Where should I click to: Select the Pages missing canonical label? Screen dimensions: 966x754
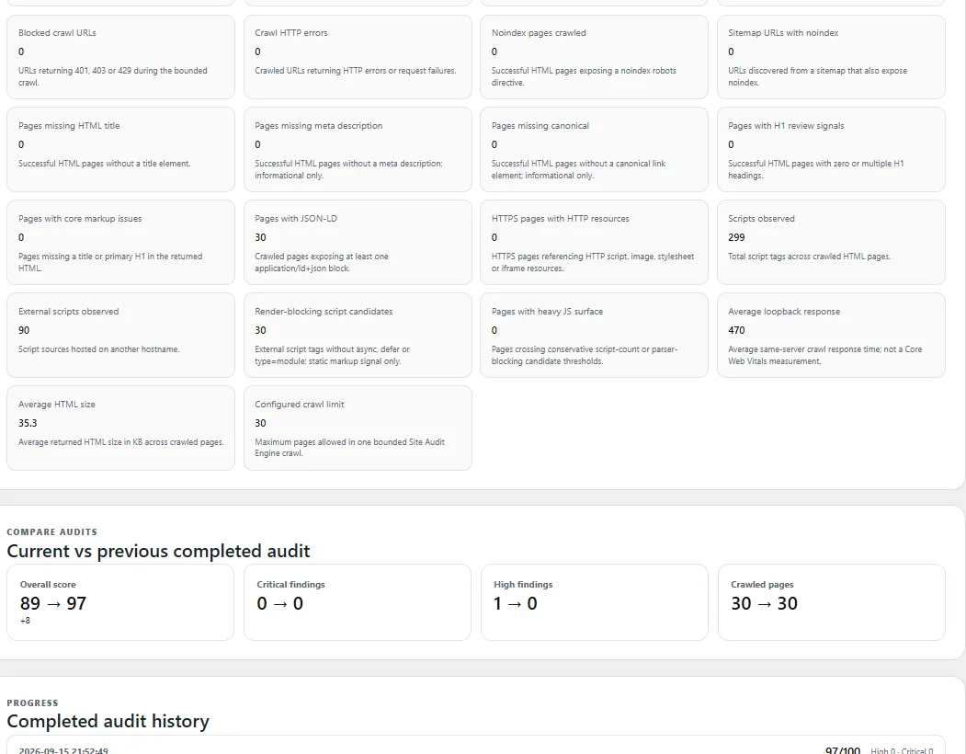(540, 126)
